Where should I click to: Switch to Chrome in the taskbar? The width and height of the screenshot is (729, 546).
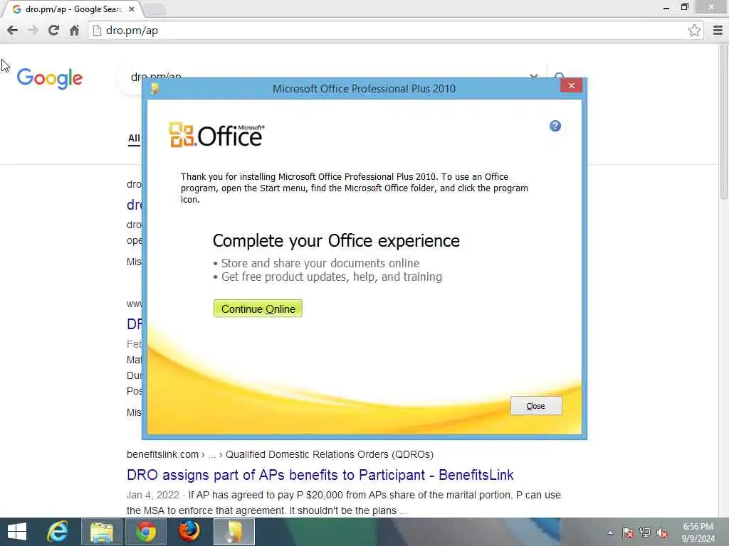[x=145, y=532]
